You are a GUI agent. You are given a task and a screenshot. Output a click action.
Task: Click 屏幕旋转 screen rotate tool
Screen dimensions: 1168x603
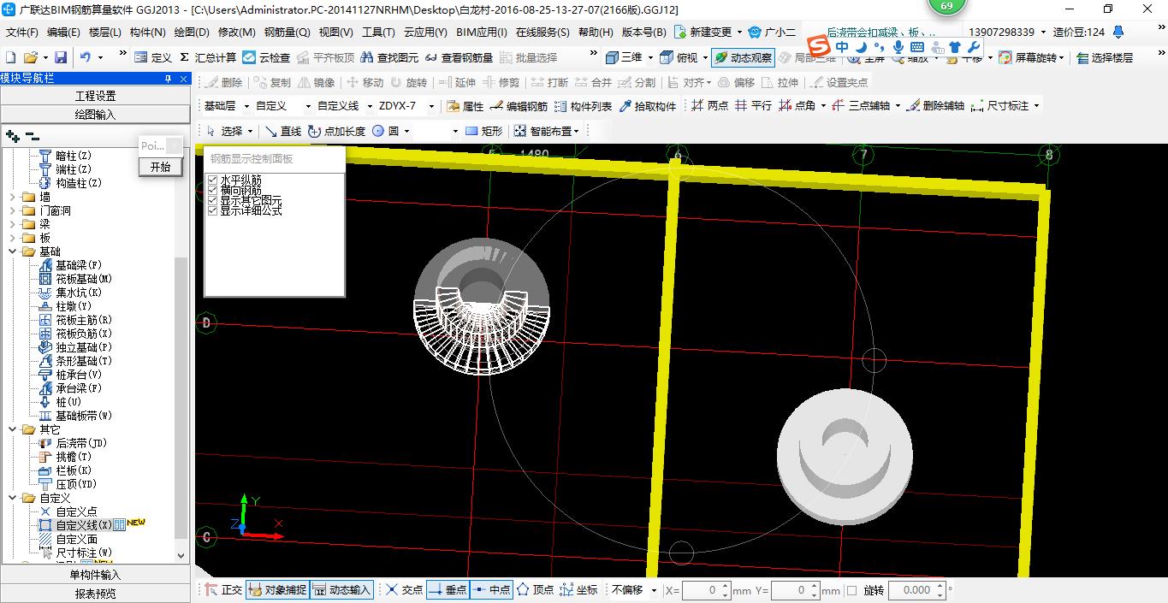(x=1029, y=57)
